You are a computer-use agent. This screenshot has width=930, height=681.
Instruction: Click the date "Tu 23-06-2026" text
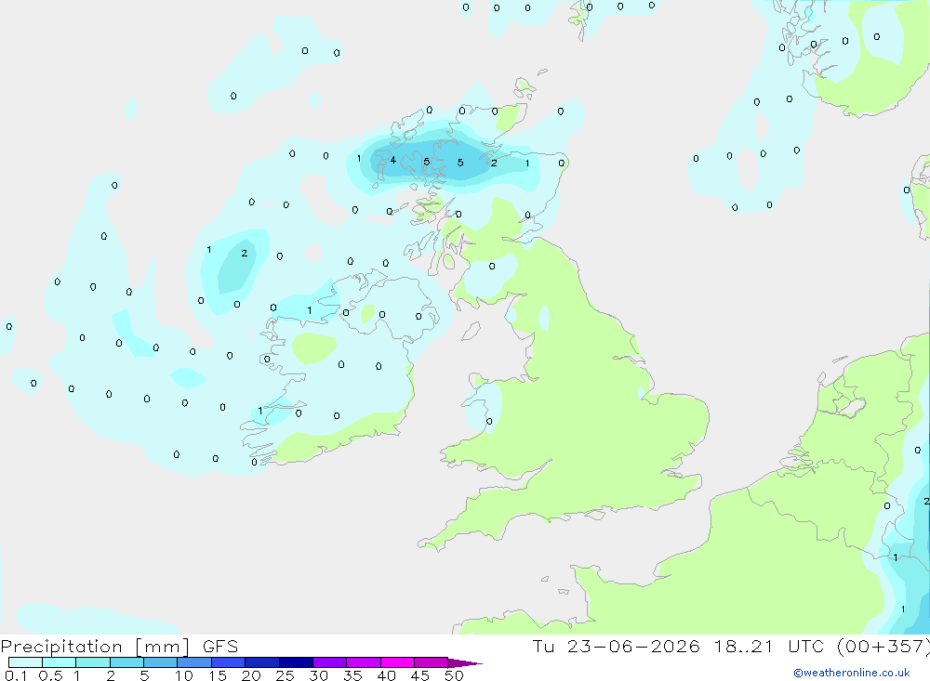click(x=616, y=647)
